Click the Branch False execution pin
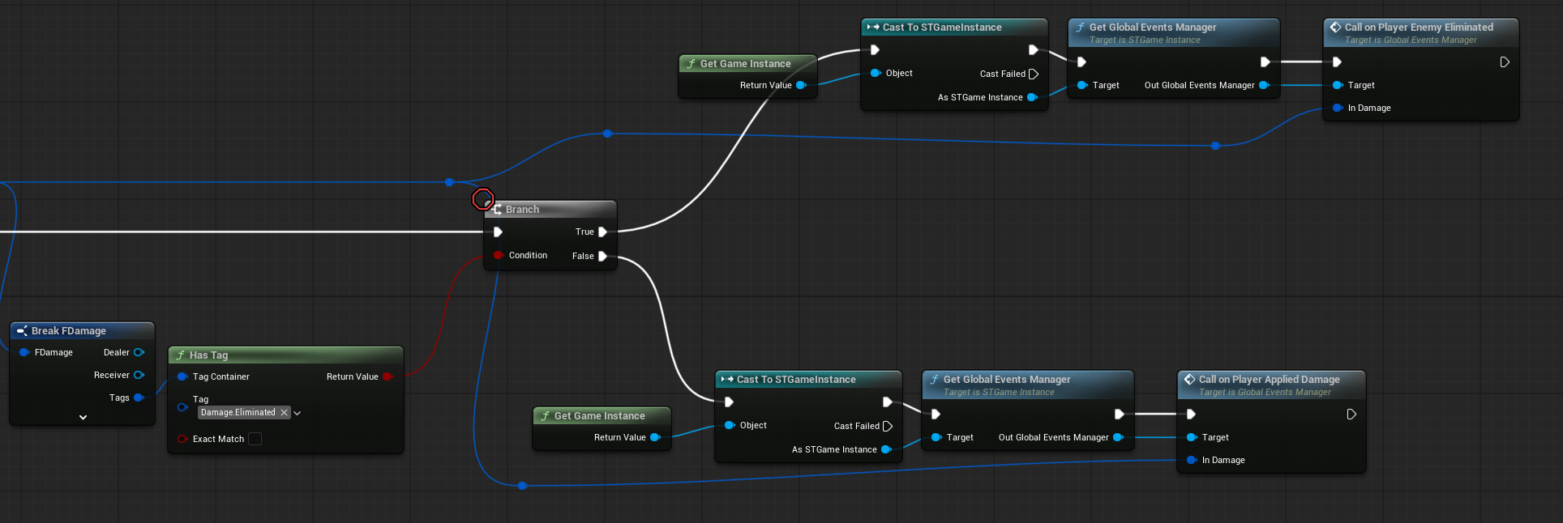This screenshot has height=523, width=1563. [x=602, y=256]
